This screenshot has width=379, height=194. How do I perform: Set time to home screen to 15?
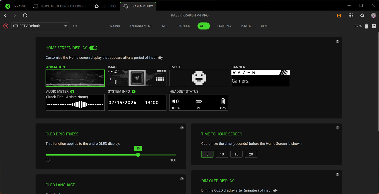pos(236,154)
